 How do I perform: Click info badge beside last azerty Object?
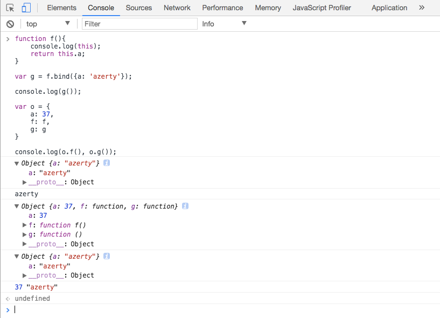coord(107,256)
